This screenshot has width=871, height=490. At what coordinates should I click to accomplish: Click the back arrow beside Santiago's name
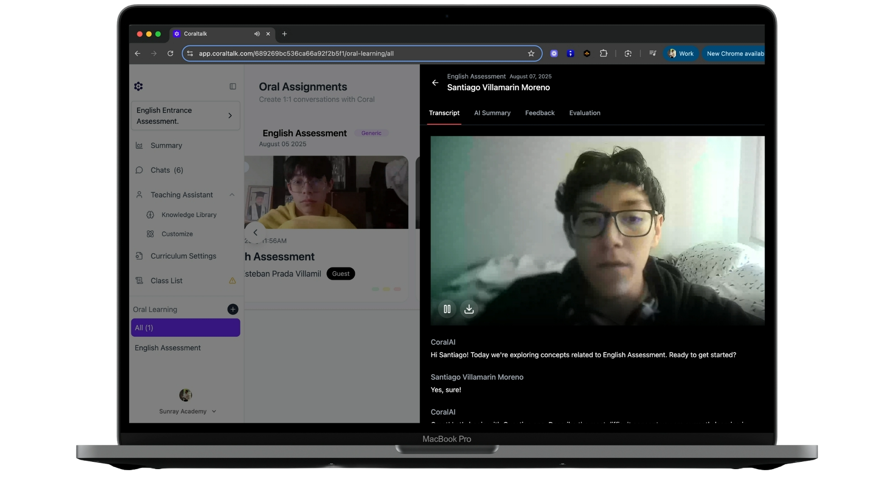click(435, 83)
